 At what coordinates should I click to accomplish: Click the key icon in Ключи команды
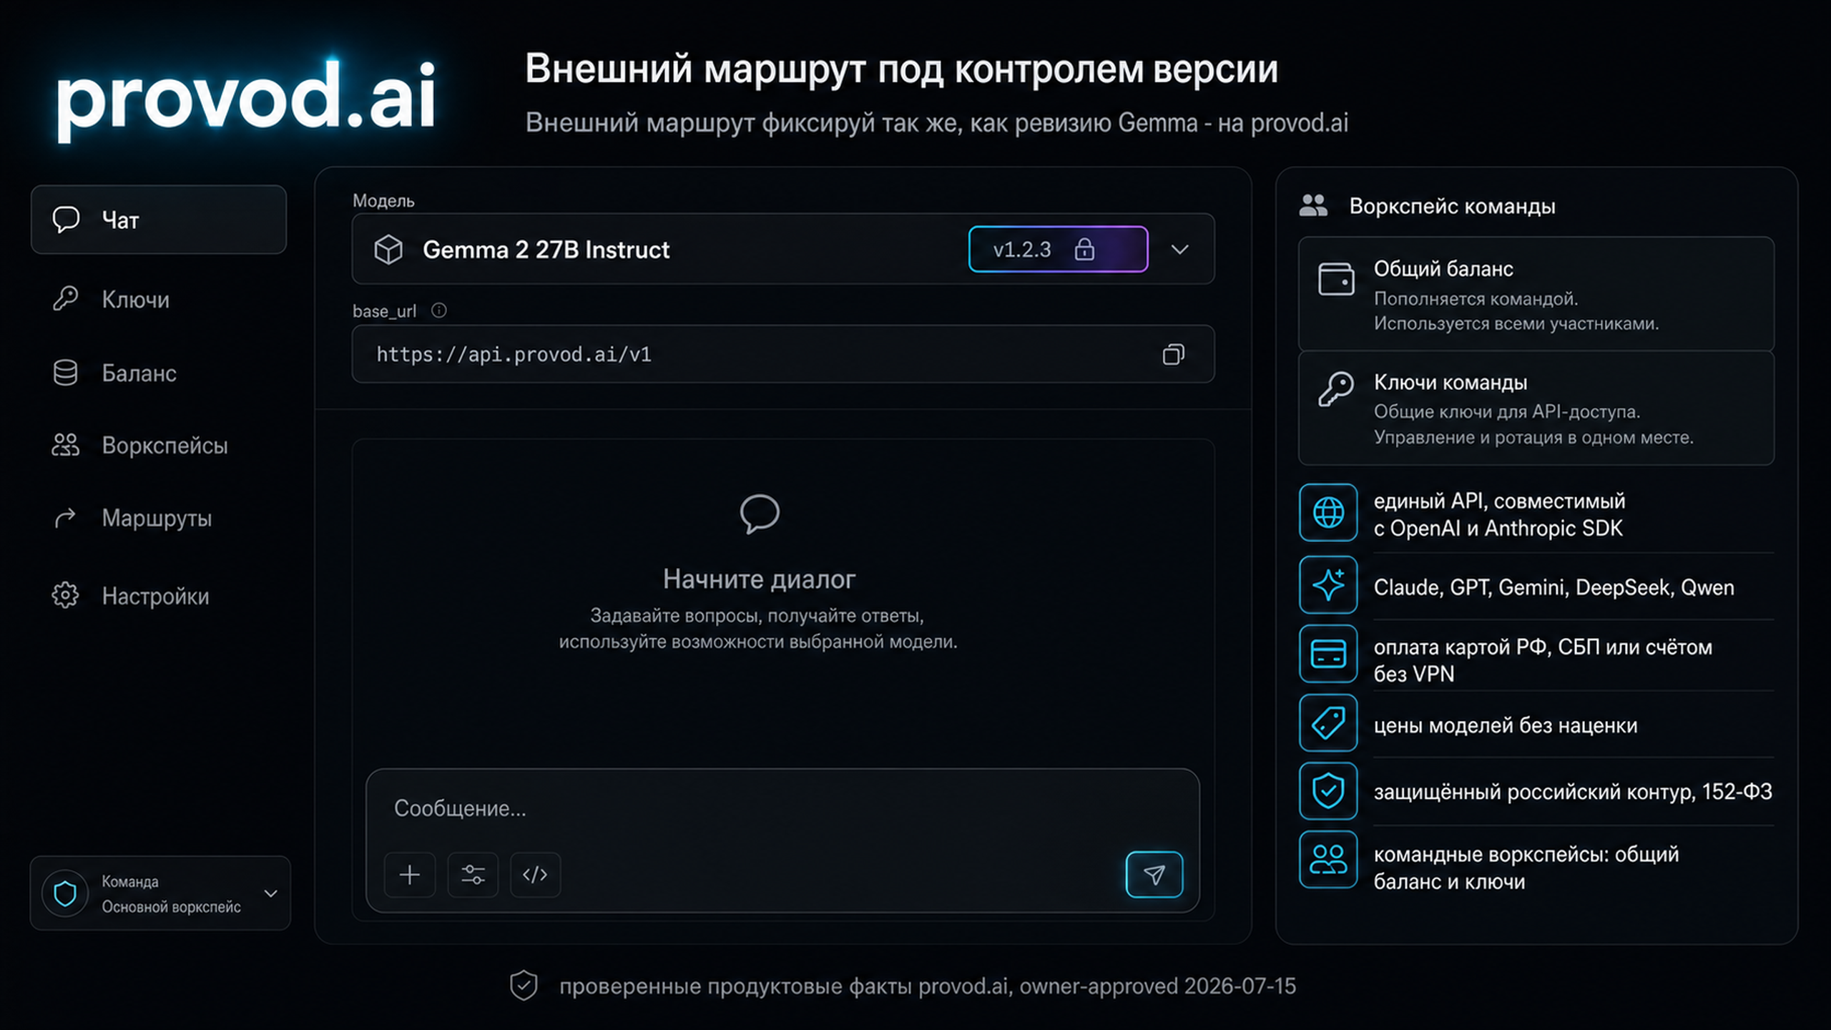pyautogui.click(x=1336, y=389)
